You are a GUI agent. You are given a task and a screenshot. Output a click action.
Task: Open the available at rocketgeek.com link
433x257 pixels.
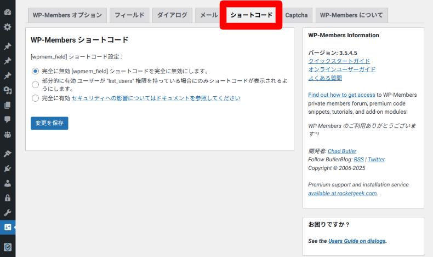coord(343,193)
